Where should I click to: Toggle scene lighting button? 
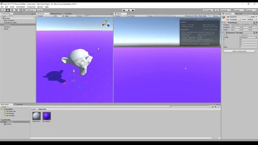pyautogui.click(x=60, y=16)
